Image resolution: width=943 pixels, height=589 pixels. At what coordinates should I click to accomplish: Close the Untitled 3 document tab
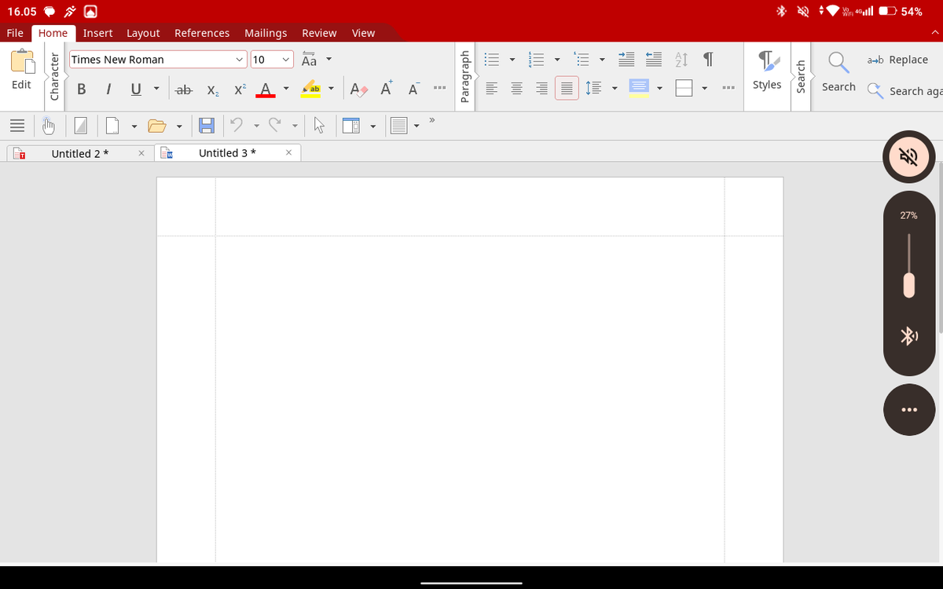(x=289, y=152)
